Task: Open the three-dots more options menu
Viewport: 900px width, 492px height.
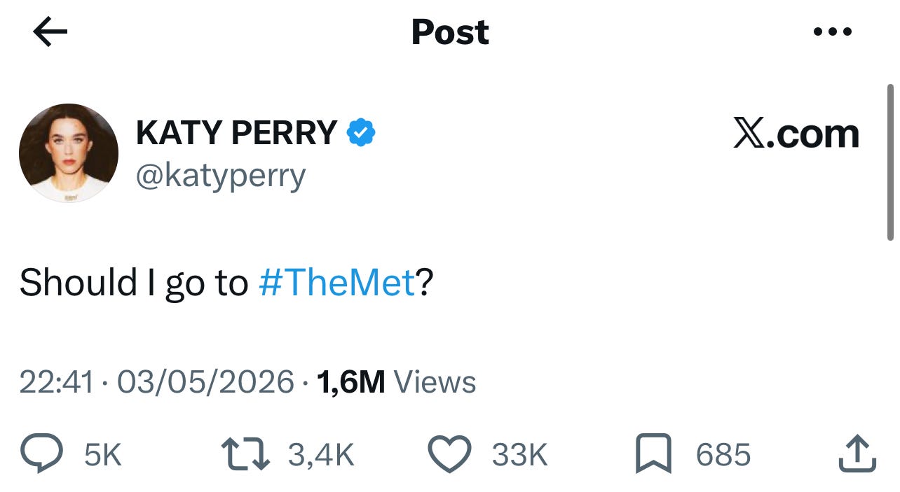Action: [x=832, y=31]
